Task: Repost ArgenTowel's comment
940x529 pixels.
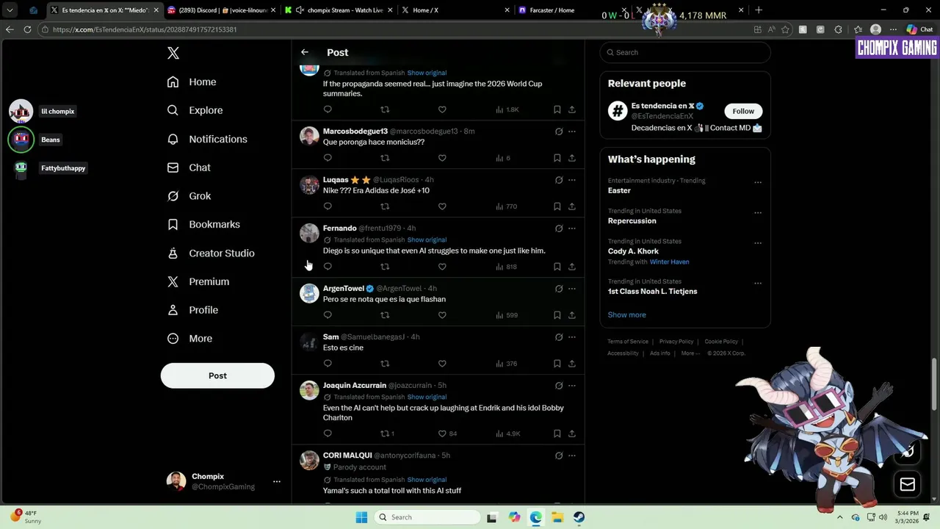Action: tap(385, 315)
